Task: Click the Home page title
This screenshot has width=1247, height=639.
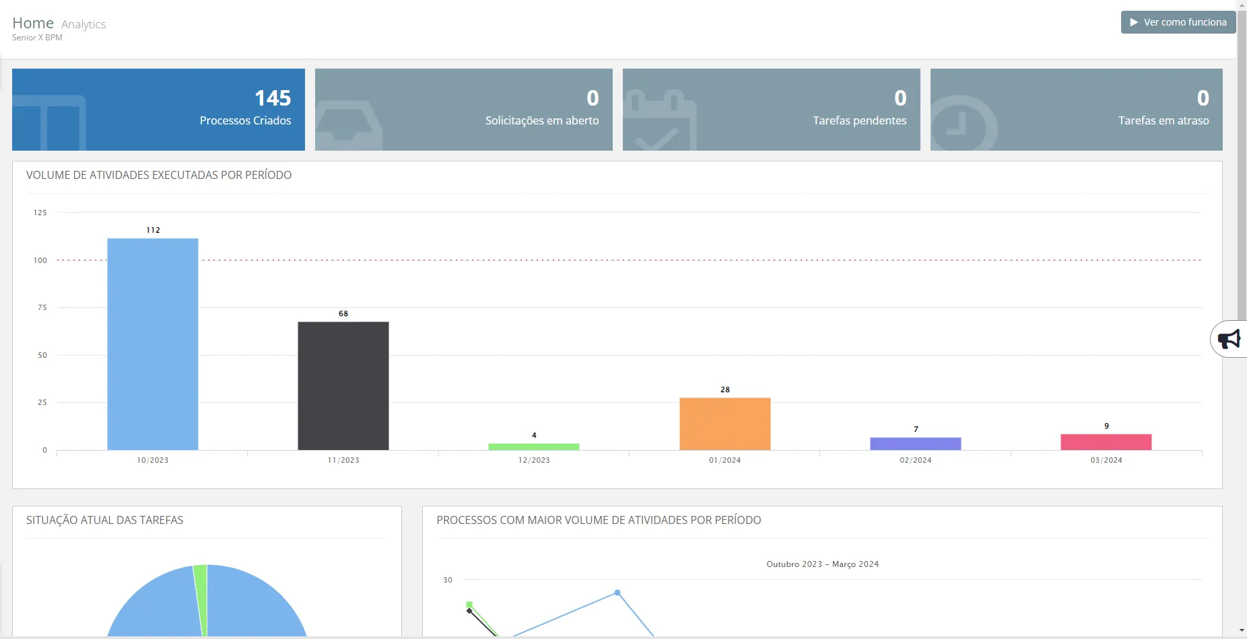Action: pyautogui.click(x=33, y=23)
